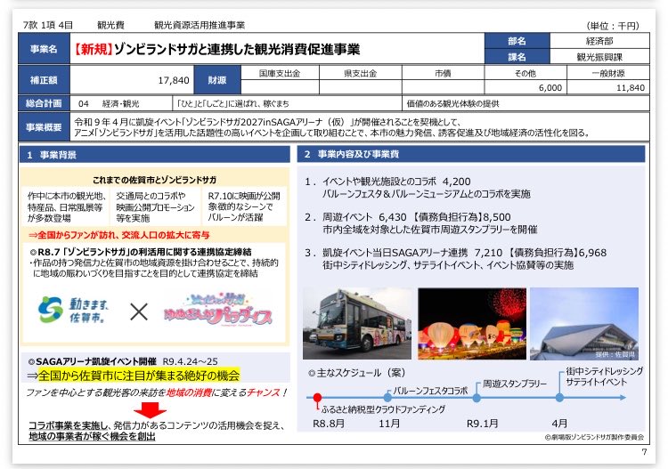The image size is (668, 469).
Task: Click the 動きます、佐賀市 logo
Action: pyautogui.click(x=73, y=311)
